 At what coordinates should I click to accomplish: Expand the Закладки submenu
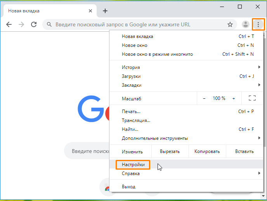pyautogui.click(x=186, y=85)
